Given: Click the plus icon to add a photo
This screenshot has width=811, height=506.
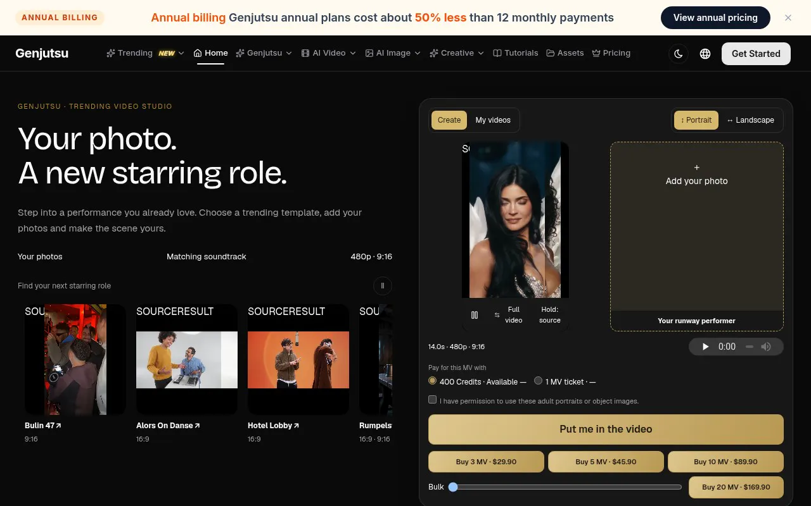Looking at the screenshot, I should (697, 168).
